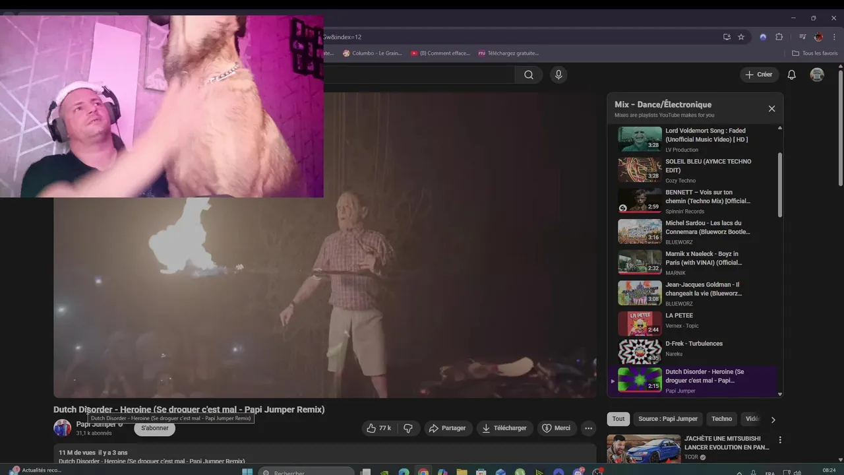
Task: Open Microsoft Edge from the taskbar
Action: point(404,472)
